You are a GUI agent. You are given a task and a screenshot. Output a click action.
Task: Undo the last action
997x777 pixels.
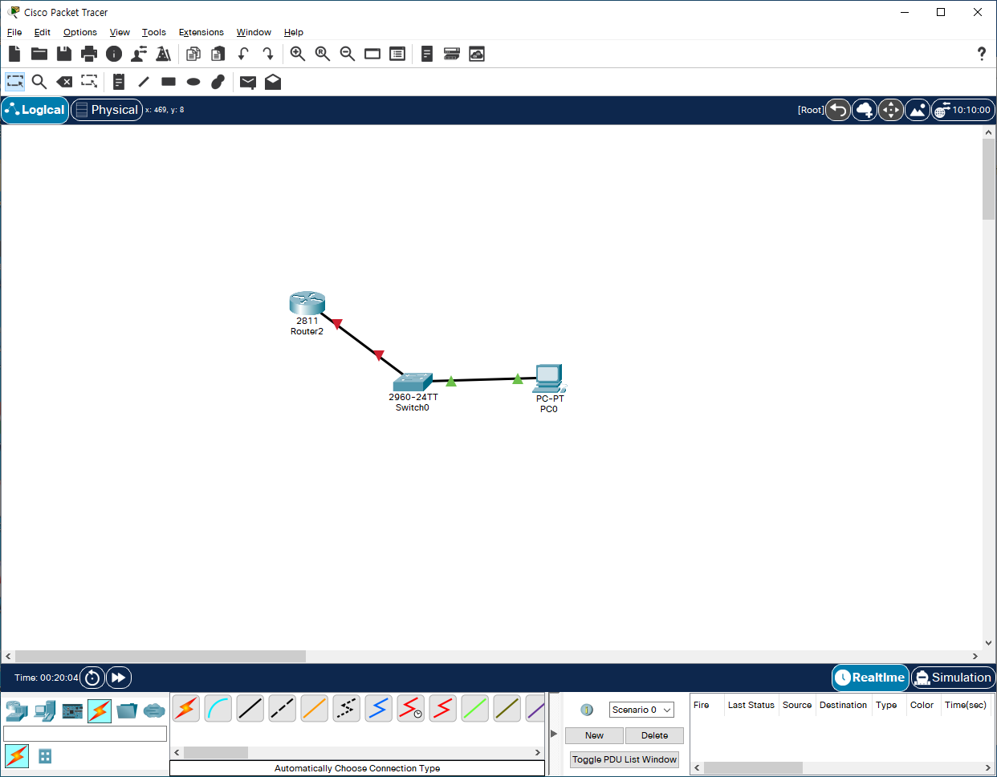243,54
